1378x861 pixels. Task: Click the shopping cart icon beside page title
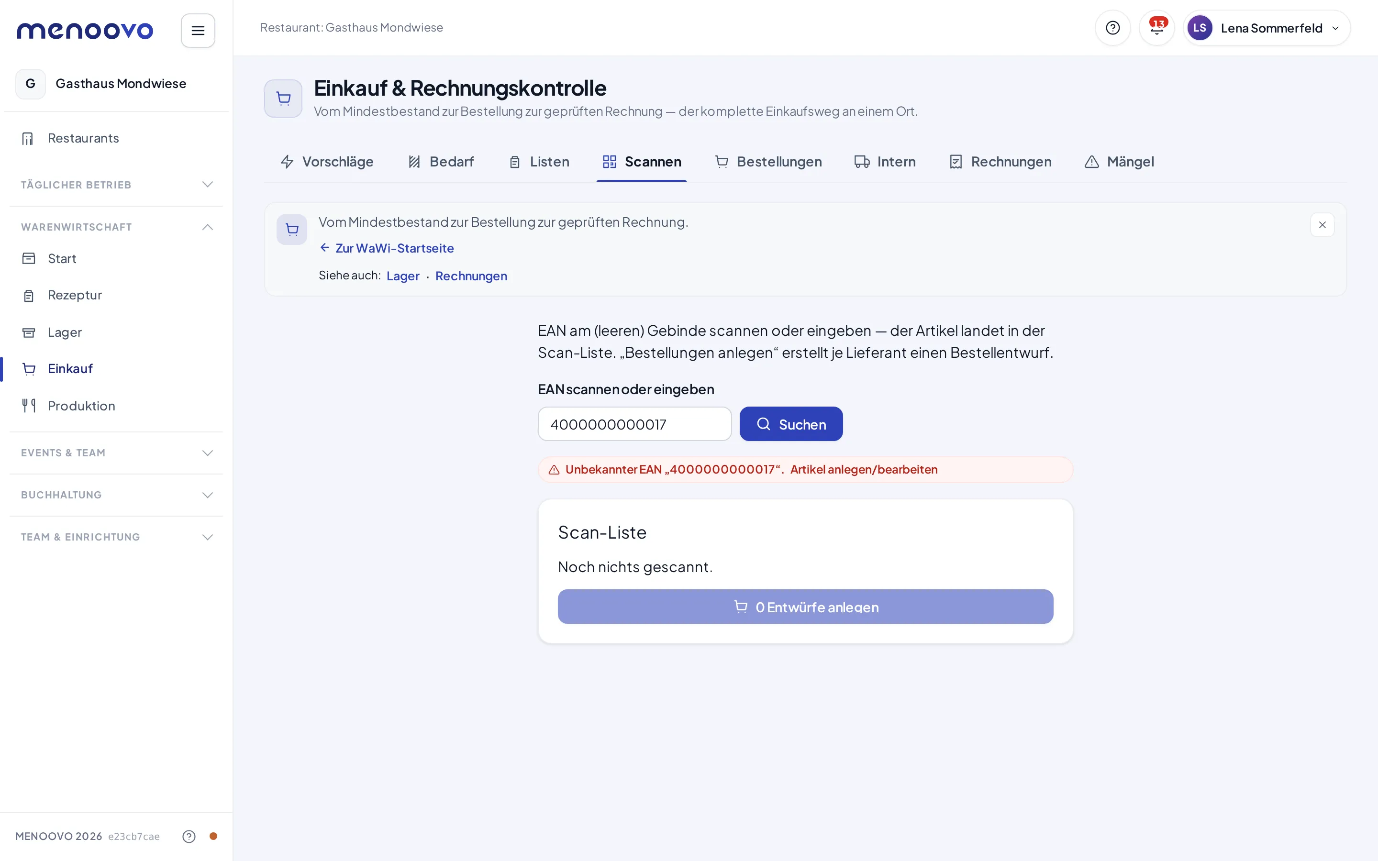coord(283,99)
